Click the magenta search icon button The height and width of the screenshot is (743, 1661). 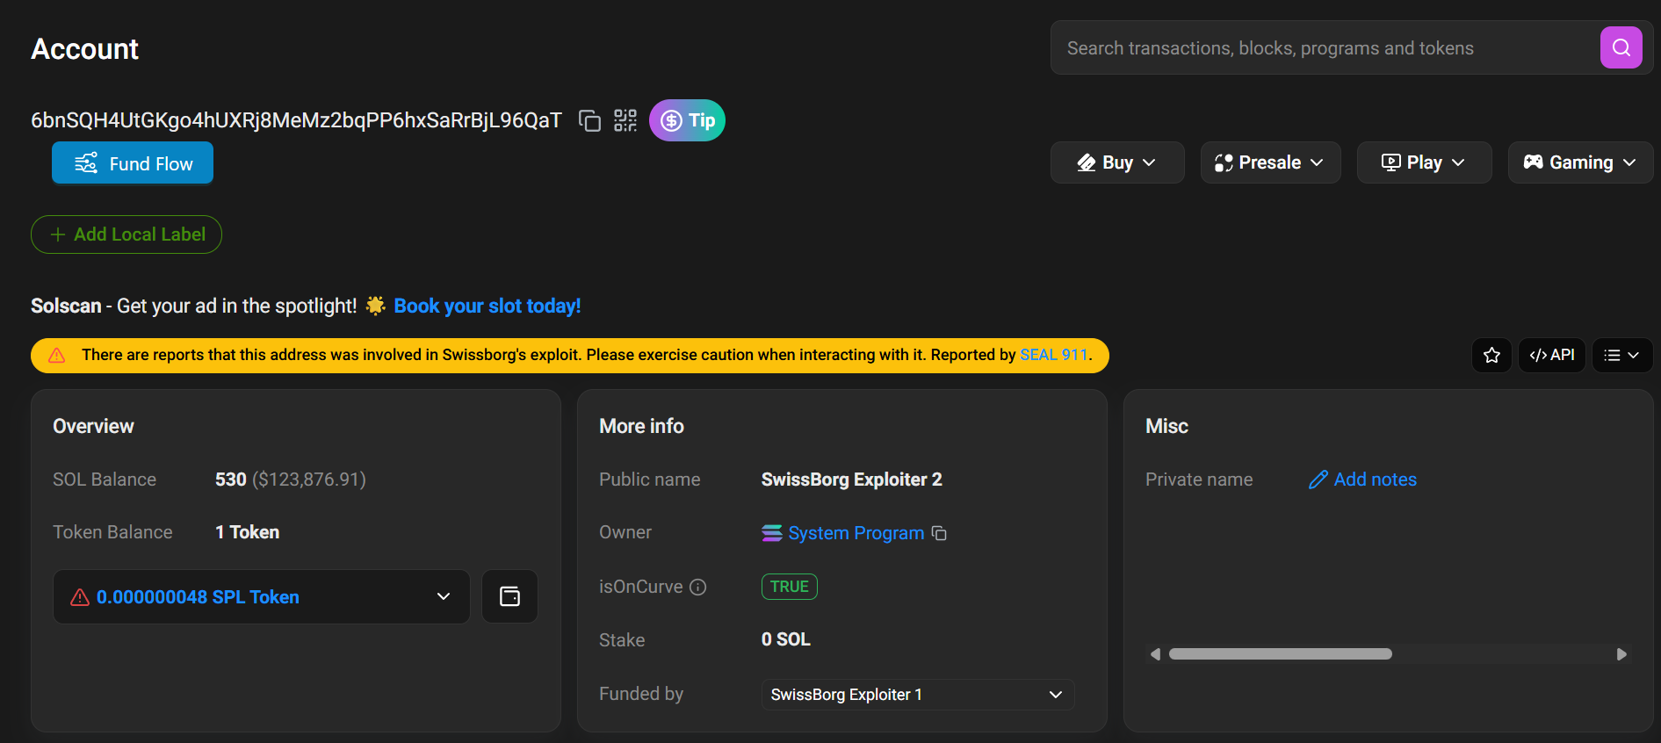1621,47
